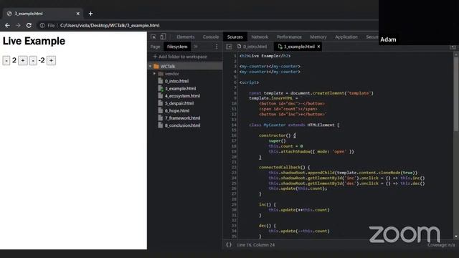This screenshot has width=459, height=258.
Task: Click the pretty print braces icon
Action: (229, 244)
